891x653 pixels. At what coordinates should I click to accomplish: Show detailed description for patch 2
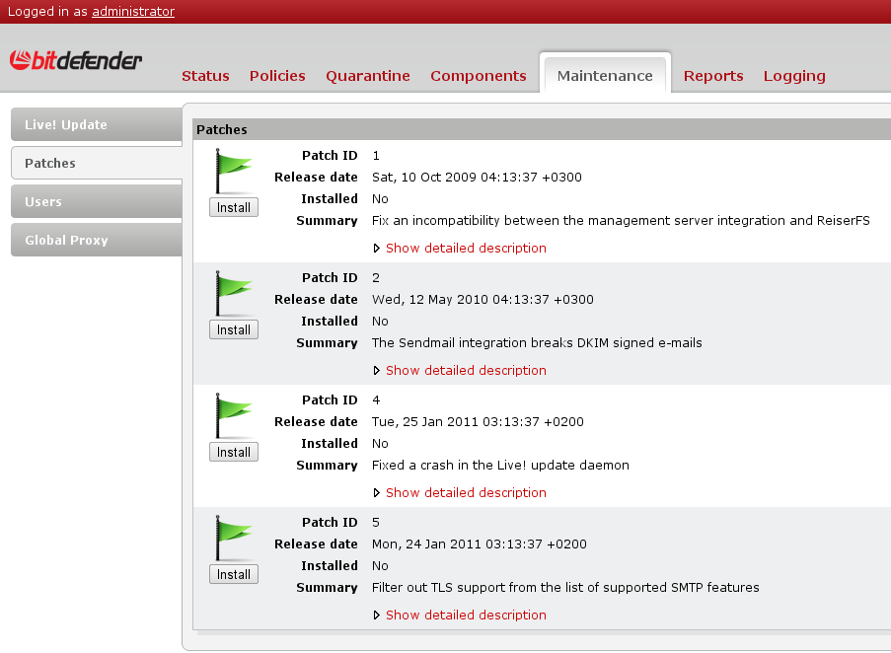pos(465,371)
